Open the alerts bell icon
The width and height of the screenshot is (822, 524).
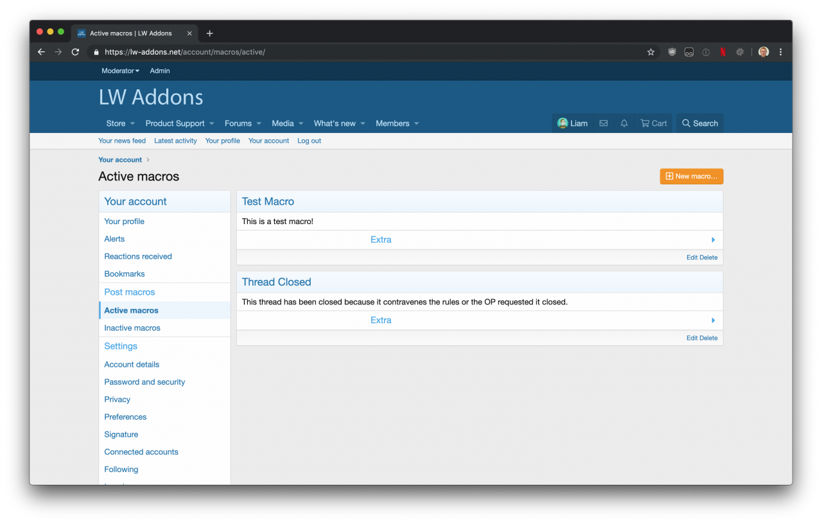click(624, 123)
